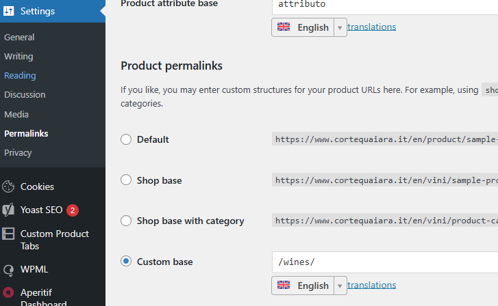Screen dimensions: 498x306
Task: Expand language dropdown below Custom base field
Action: (340, 286)
